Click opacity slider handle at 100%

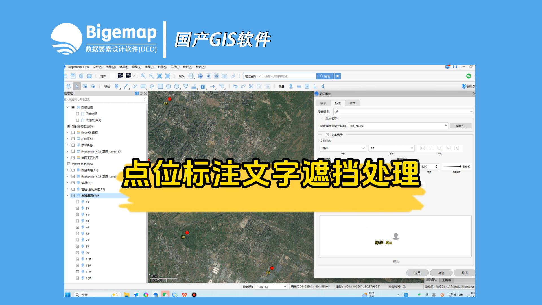pyautogui.click(x=460, y=167)
